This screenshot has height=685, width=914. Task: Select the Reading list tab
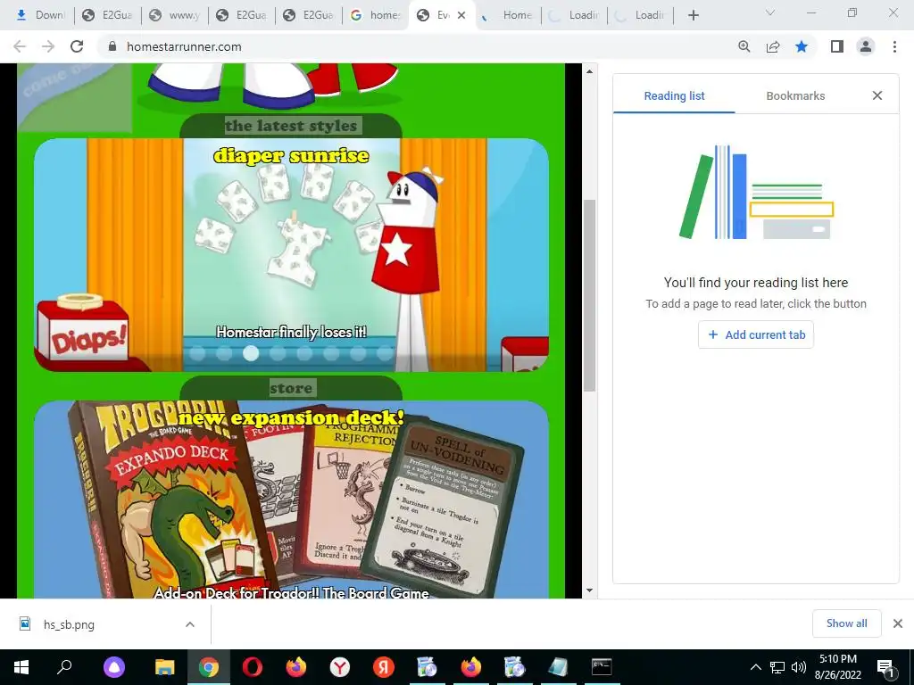[674, 96]
